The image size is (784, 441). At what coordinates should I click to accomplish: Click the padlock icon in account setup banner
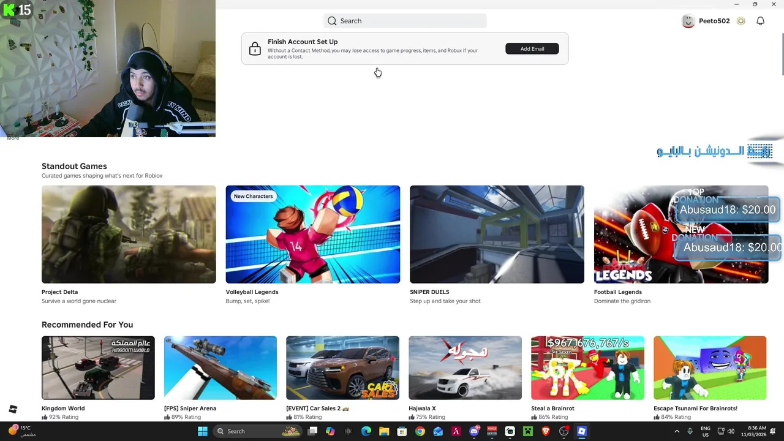255,48
